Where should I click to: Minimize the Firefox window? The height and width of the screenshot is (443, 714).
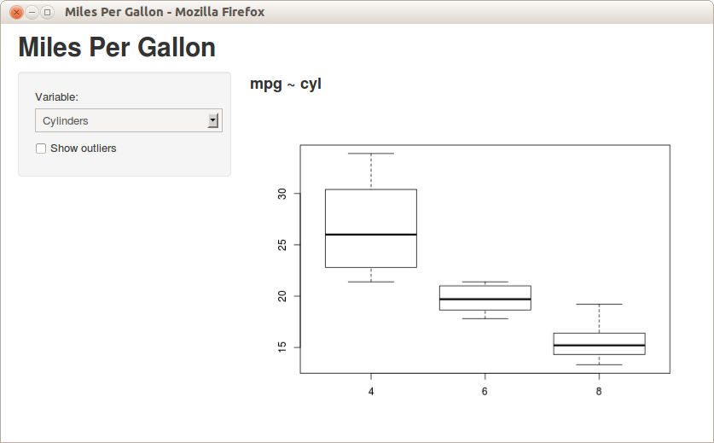pos(32,12)
